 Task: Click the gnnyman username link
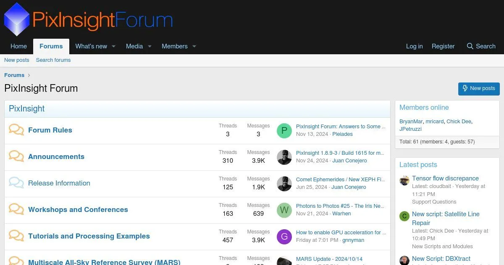click(353, 240)
